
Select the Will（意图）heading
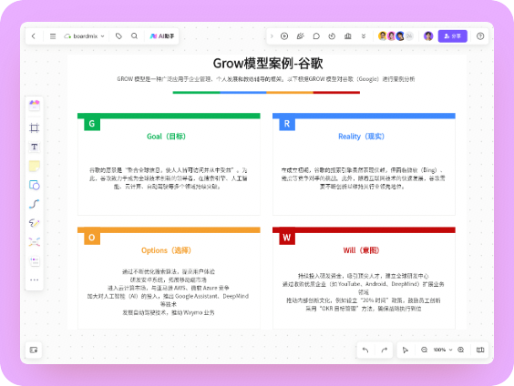click(x=361, y=250)
